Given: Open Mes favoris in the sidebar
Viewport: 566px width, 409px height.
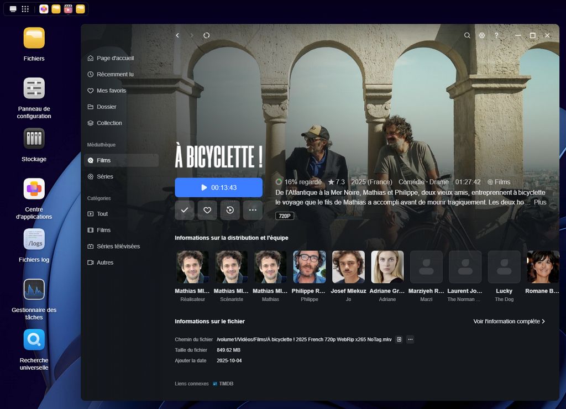Looking at the screenshot, I should pyautogui.click(x=111, y=91).
